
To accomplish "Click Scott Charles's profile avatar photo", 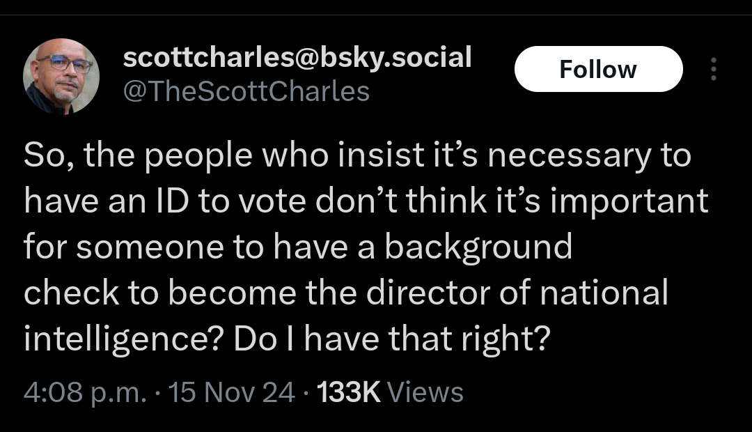I will point(61,76).
